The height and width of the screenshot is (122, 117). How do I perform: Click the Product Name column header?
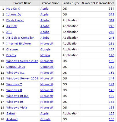point(22,3)
